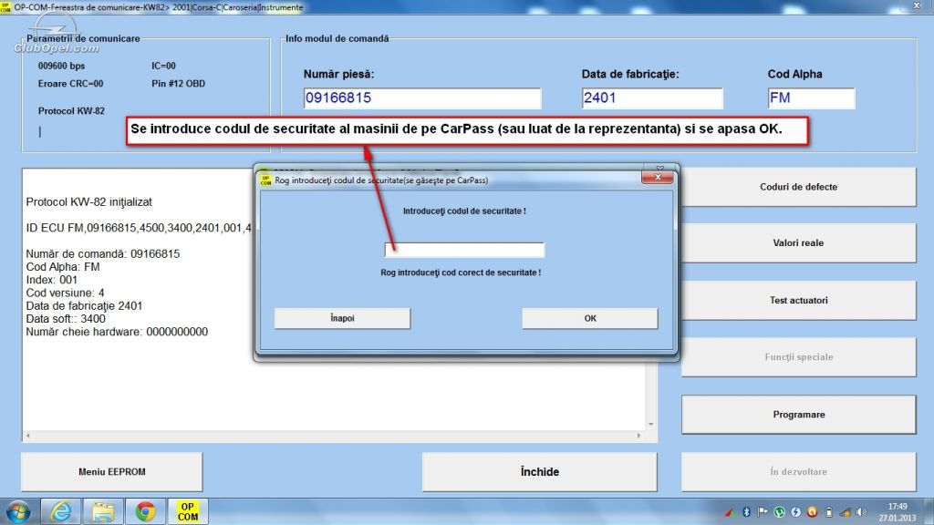Click the "Info modul de comandă" group heading
Image resolution: width=934 pixels, height=525 pixels.
(337, 38)
